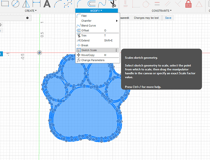This screenshot has height=160, width=210.
Task: Select the Parallel constraint icon
Action: (x=167, y=4)
